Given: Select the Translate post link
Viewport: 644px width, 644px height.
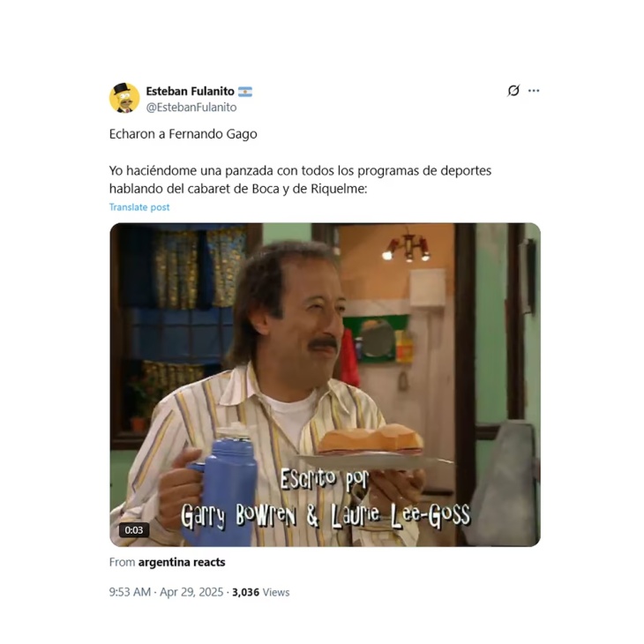Looking at the screenshot, I should point(139,207).
